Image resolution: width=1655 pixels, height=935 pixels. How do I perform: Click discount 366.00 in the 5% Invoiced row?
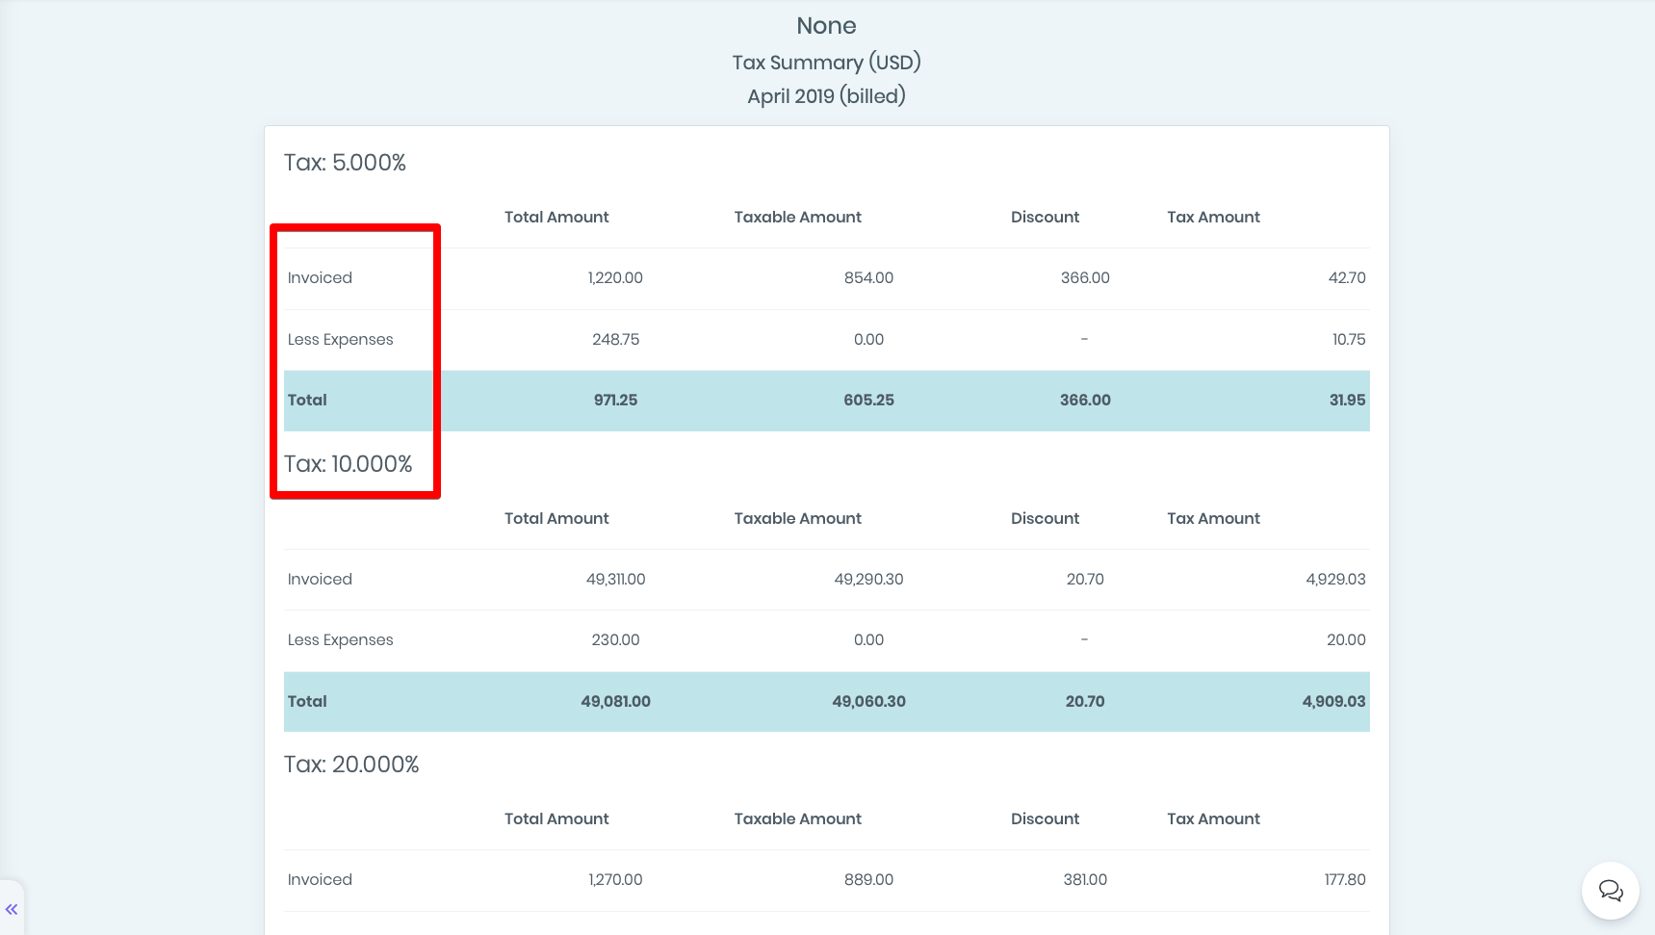click(x=1085, y=278)
